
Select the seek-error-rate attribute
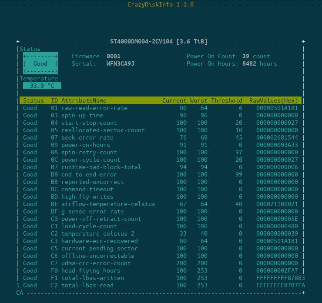pyautogui.click(x=87, y=137)
